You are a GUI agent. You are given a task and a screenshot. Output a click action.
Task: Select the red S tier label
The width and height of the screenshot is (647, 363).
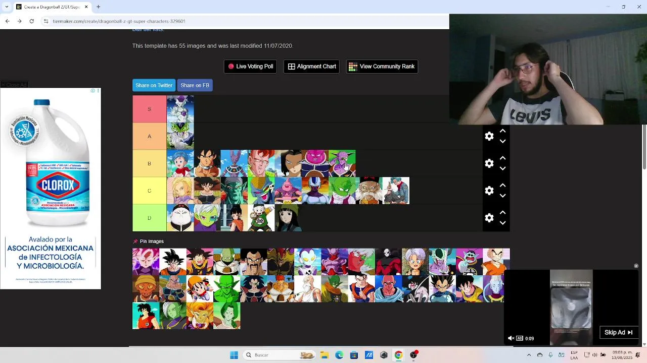(x=149, y=109)
